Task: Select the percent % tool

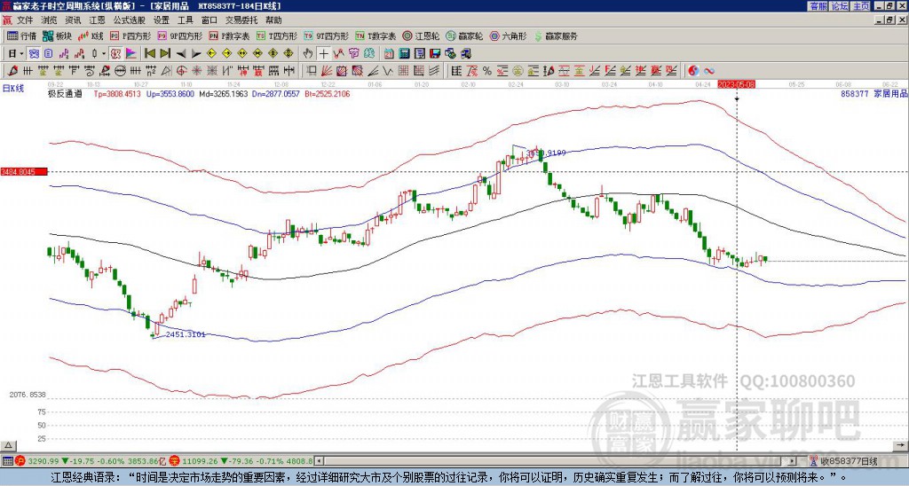Action: [487, 71]
